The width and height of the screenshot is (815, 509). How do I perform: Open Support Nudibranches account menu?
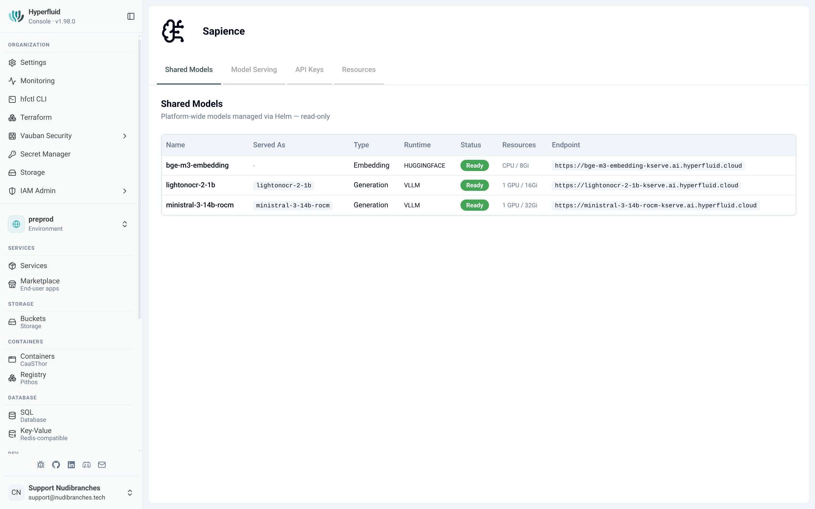tap(71, 492)
